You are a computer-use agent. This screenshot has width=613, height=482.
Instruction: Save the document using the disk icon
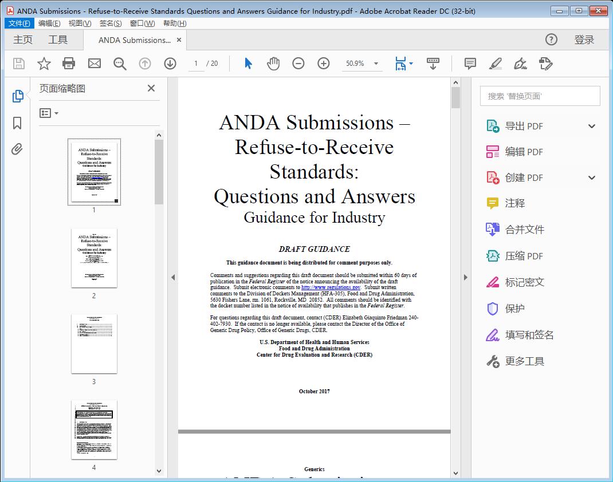point(18,64)
